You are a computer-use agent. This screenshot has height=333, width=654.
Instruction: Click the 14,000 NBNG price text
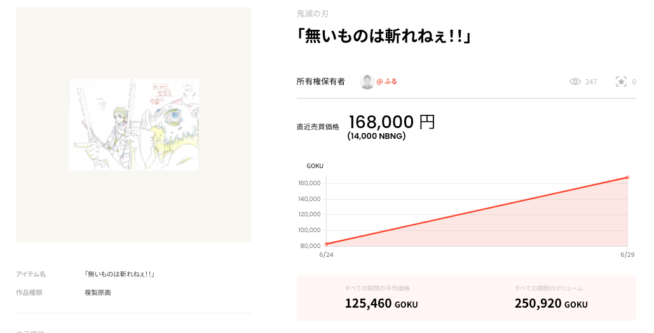pos(377,136)
